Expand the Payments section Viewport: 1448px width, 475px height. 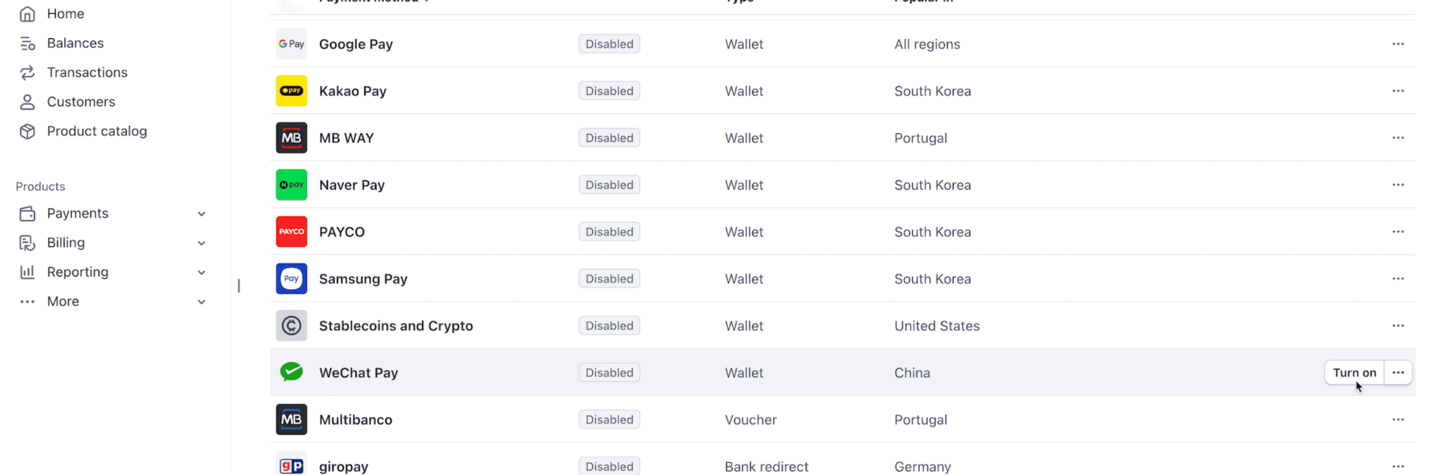(x=202, y=213)
